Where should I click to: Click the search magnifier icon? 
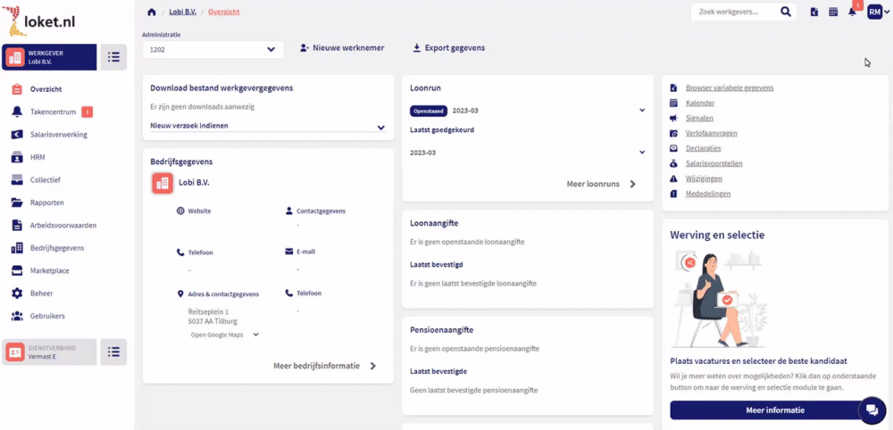[x=786, y=12]
